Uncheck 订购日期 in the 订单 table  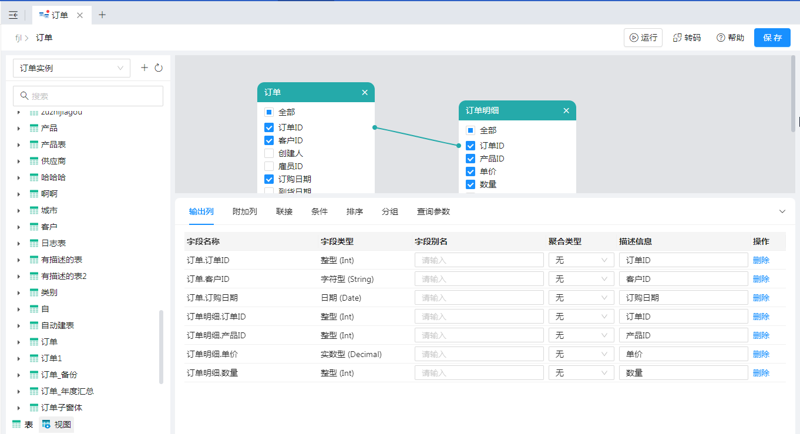point(269,179)
